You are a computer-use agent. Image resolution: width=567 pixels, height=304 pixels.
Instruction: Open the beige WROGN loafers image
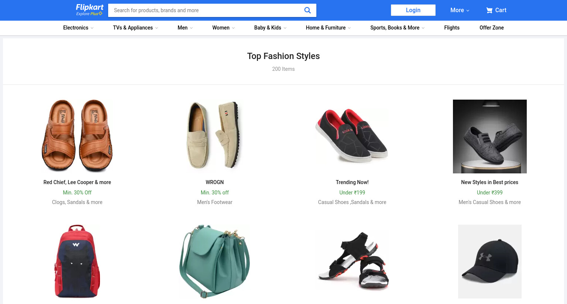tap(215, 136)
